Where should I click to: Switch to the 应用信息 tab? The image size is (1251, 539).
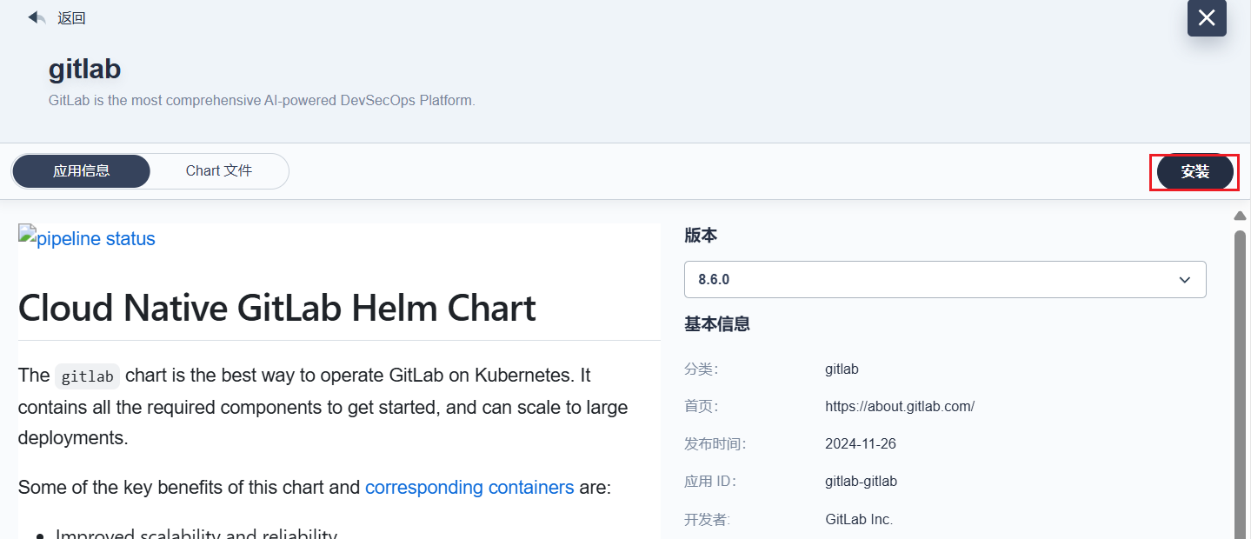(x=81, y=171)
